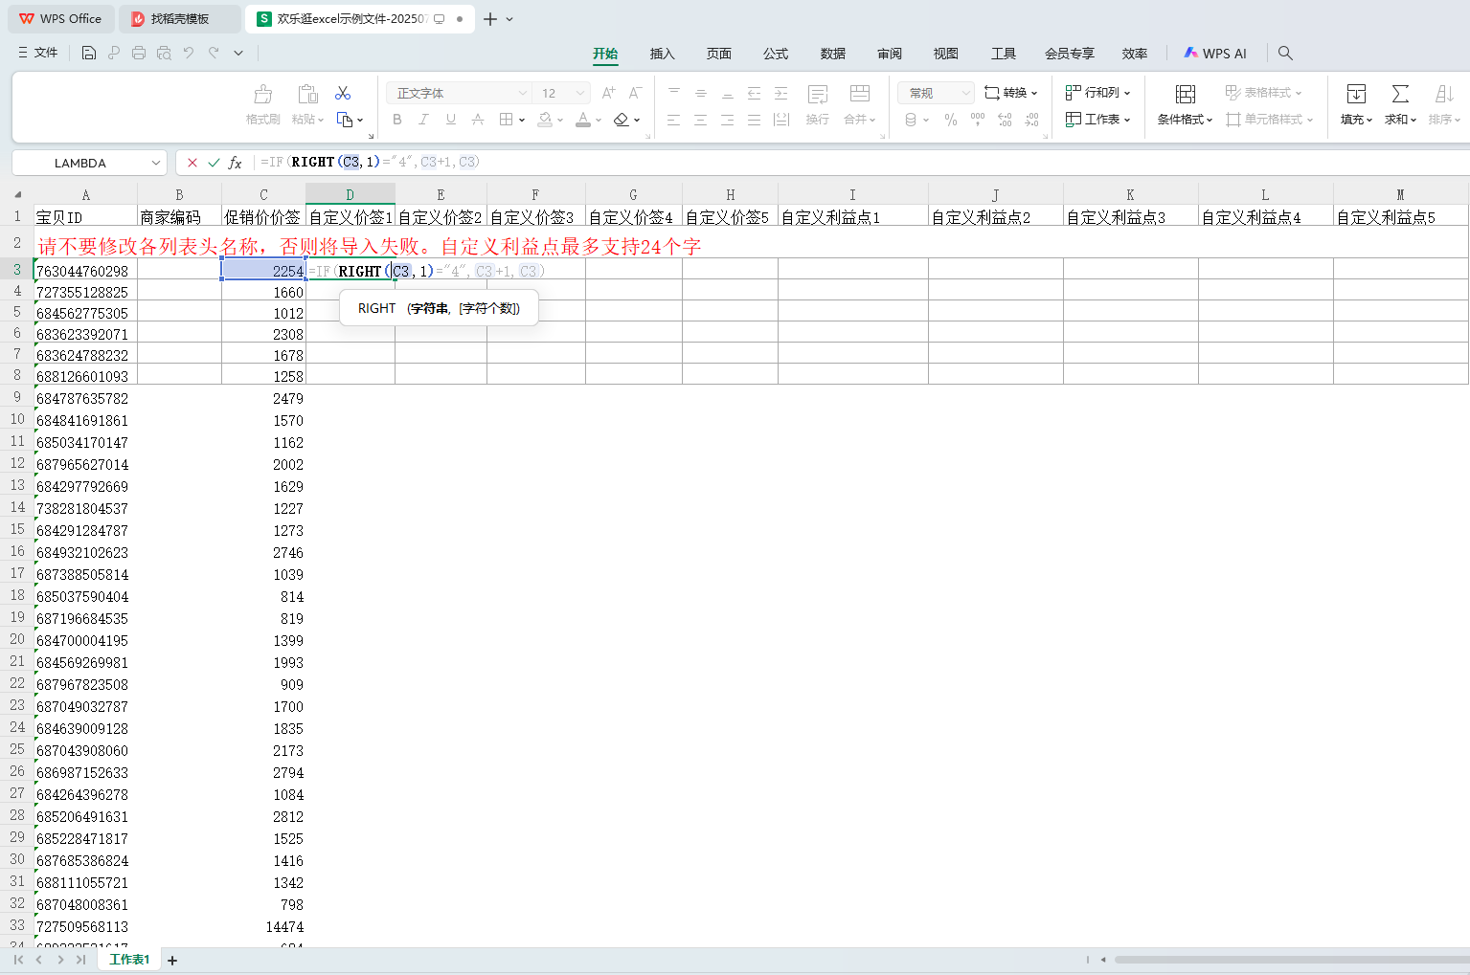This screenshot has width=1470, height=975.
Task: Cancel formula entry with the red X
Action: pyautogui.click(x=192, y=163)
